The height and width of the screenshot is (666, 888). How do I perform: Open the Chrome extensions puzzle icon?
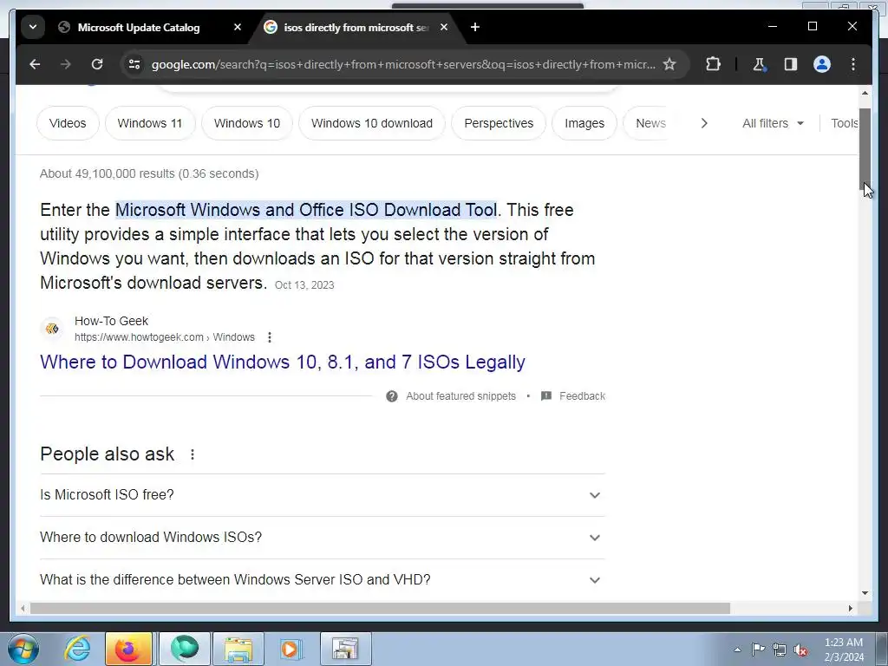coord(713,64)
